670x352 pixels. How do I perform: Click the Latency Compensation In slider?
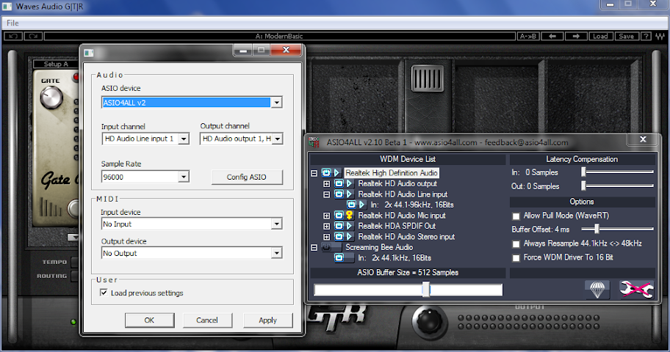(617, 172)
